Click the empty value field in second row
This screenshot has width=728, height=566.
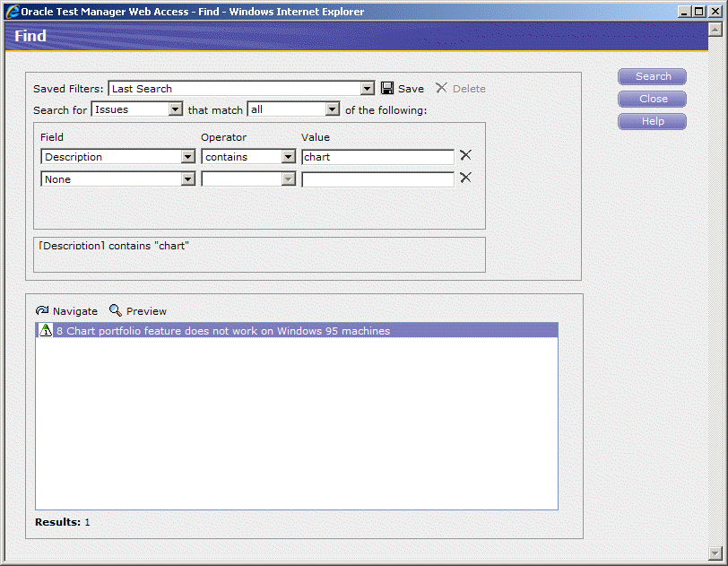(378, 179)
